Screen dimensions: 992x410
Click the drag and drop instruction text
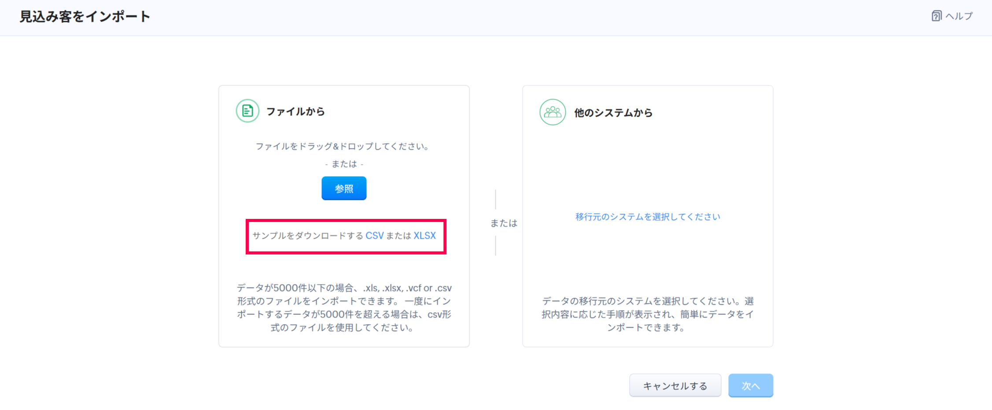343,146
